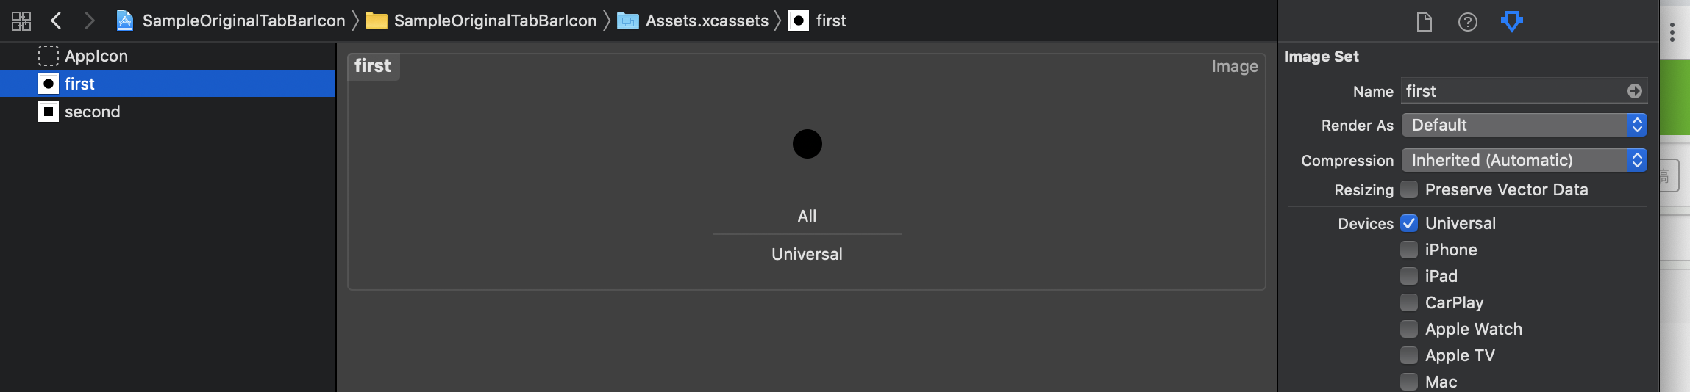Image resolution: width=1690 pixels, height=392 pixels.
Task: Show the File inspector
Action: 1424,22
